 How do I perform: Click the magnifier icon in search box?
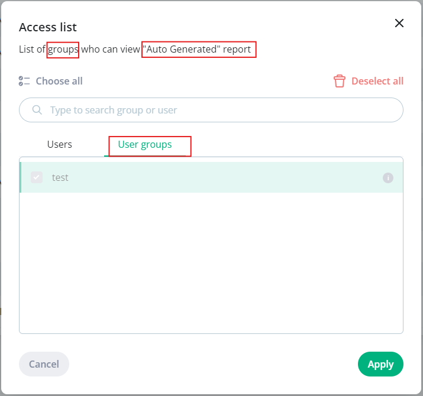pyautogui.click(x=37, y=110)
